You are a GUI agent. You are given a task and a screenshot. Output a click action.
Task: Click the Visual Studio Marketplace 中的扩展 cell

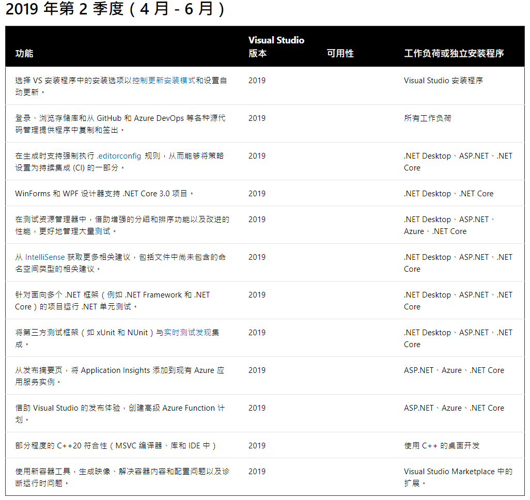458,477
